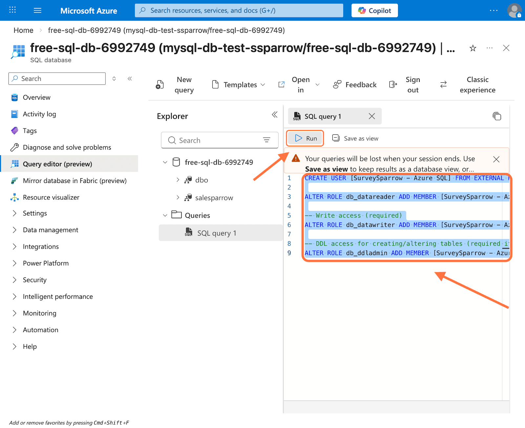
Task: Dismiss the session warning banner
Action: pos(496,159)
